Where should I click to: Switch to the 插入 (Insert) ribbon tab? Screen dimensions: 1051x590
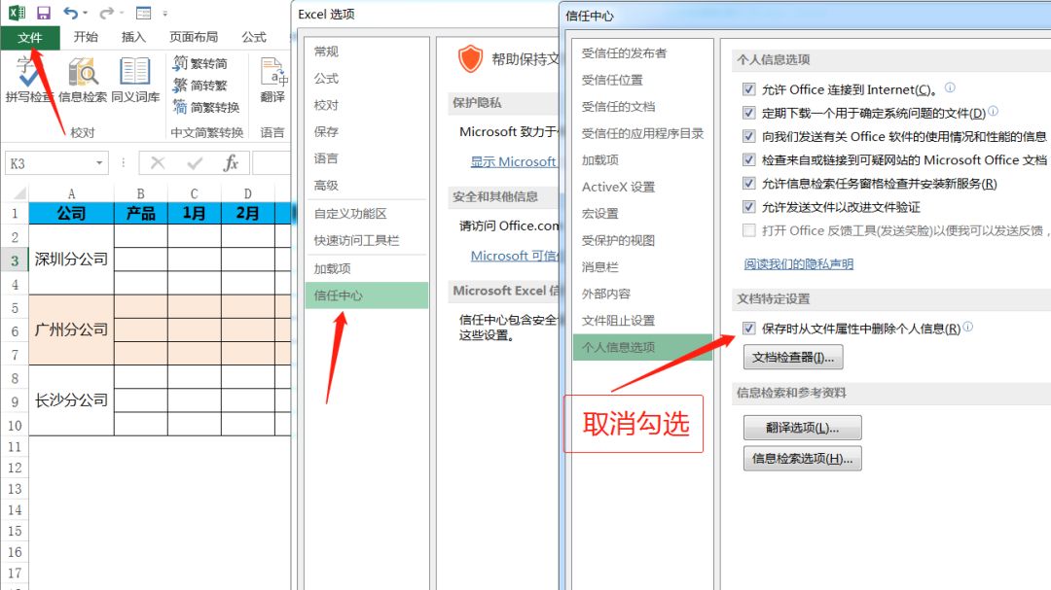click(x=133, y=37)
